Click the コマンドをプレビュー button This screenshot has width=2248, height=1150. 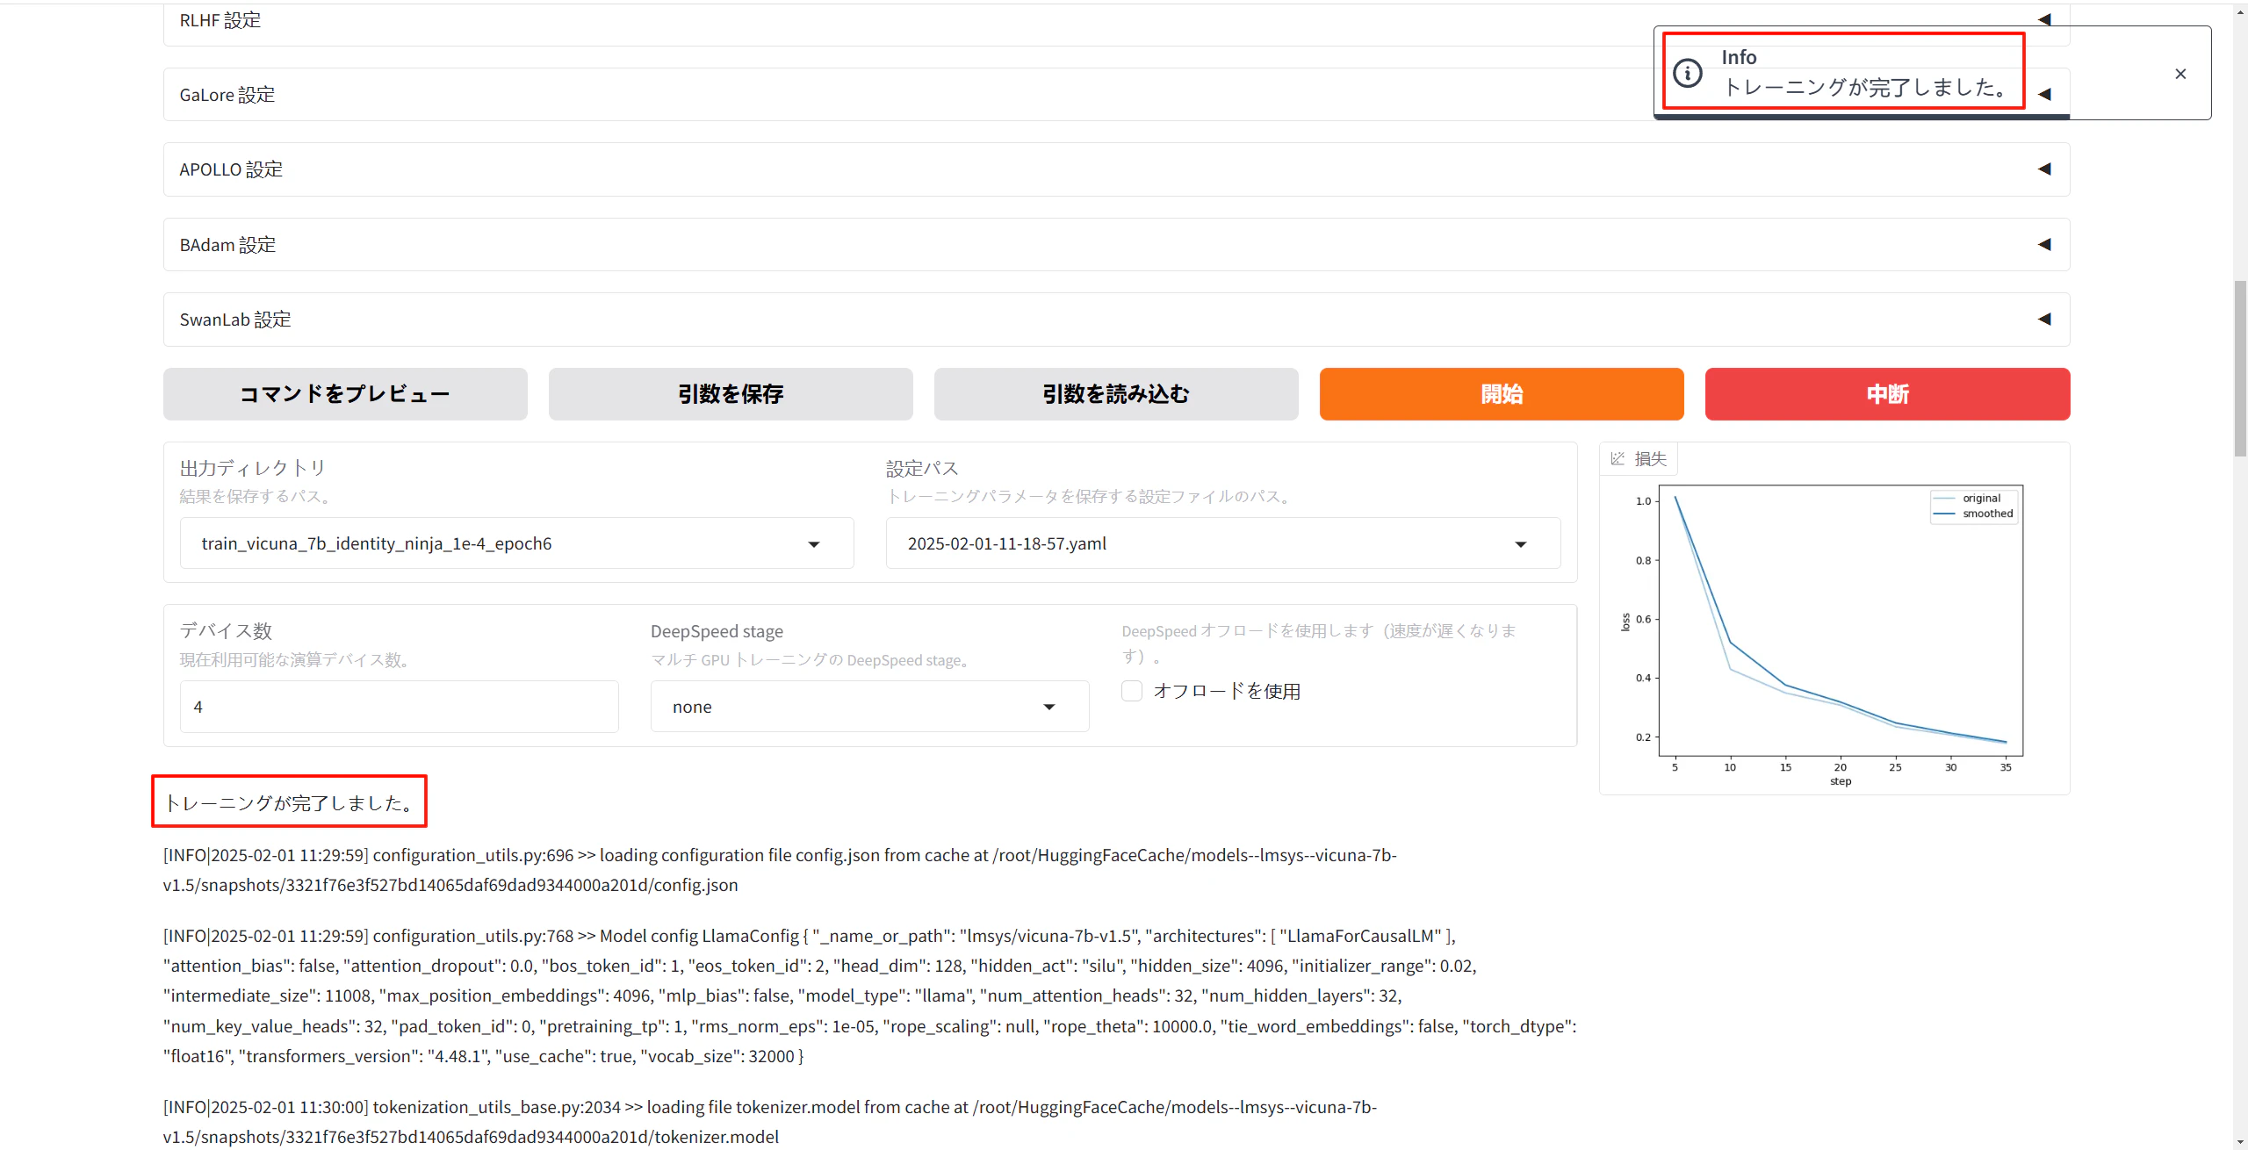point(345,394)
